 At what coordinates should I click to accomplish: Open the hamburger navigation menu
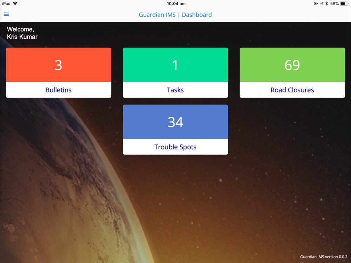point(6,14)
